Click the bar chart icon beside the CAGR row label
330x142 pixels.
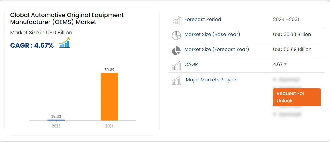(176, 65)
